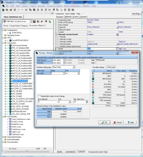Toggle the checkmark of Uart1:AsynchroSerial component
This screenshot has width=143, height=157.
[8, 45]
